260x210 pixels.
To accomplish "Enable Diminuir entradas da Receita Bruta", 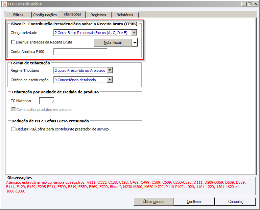I will [x=13, y=42].
